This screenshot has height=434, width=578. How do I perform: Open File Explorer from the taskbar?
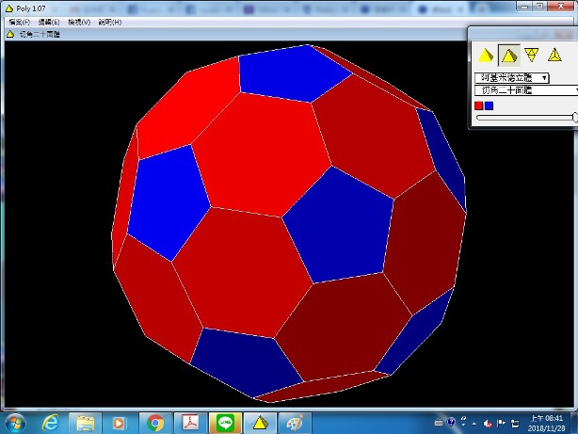(85, 423)
